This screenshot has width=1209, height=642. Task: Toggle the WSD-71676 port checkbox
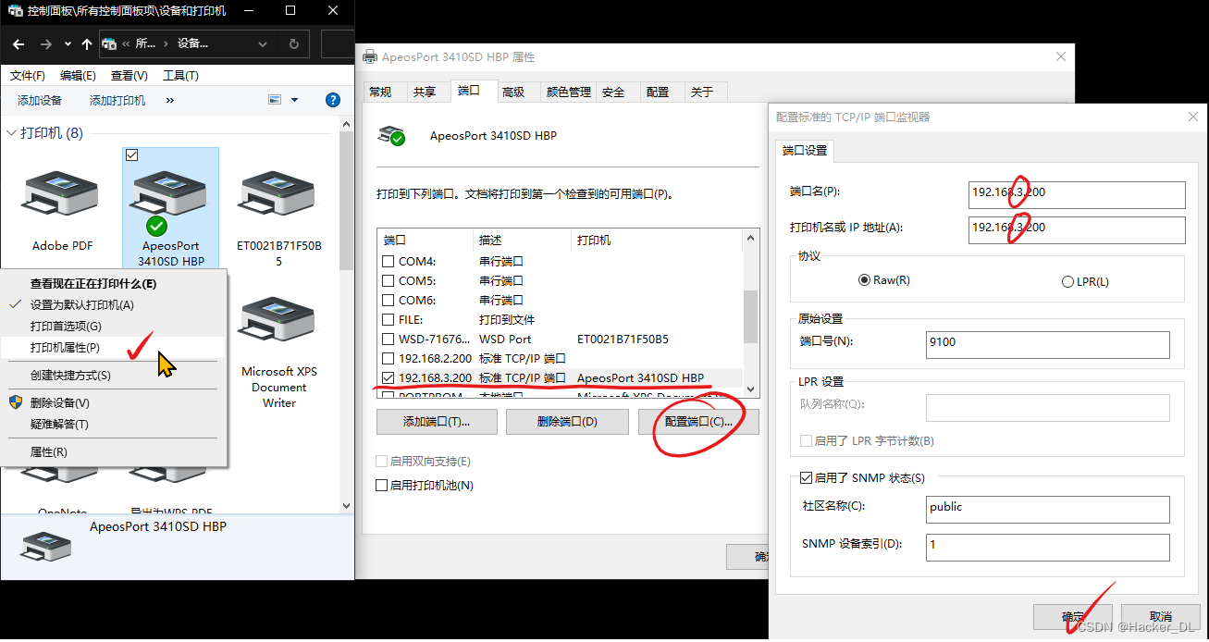[389, 339]
